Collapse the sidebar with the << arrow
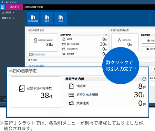Screen dimensions: 155x131 [5, 100]
